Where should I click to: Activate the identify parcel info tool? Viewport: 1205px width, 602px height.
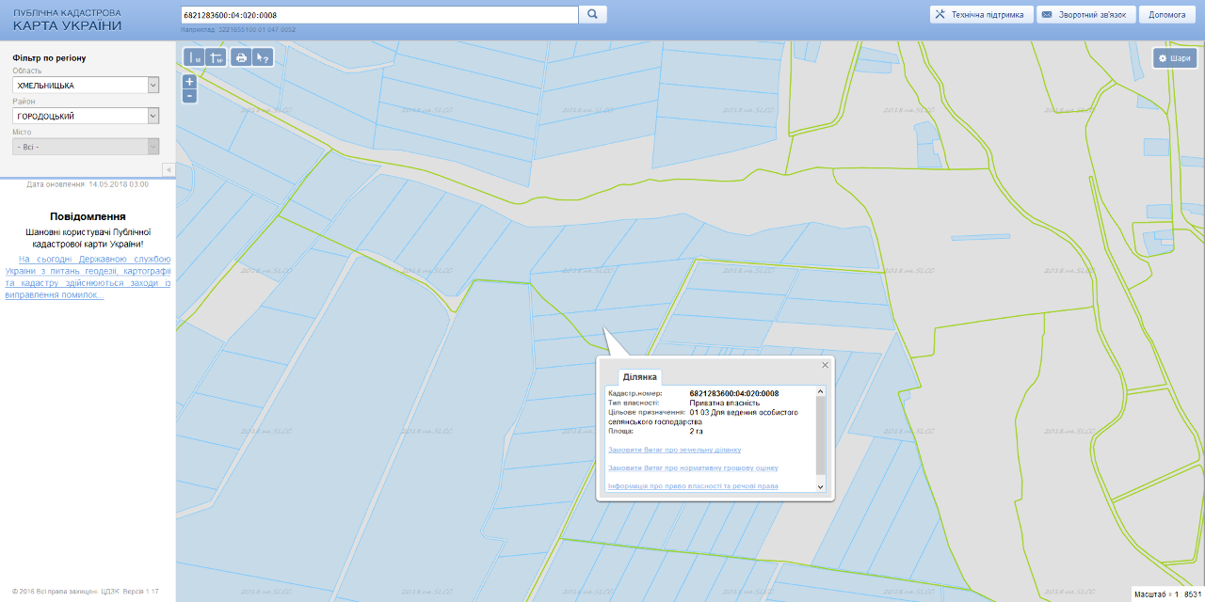264,57
